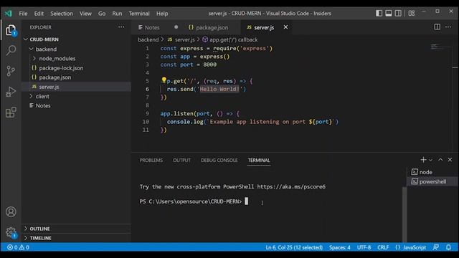Select the TERMINAL panel tab
Viewport: 459px width, 258px height.
[x=259, y=161]
